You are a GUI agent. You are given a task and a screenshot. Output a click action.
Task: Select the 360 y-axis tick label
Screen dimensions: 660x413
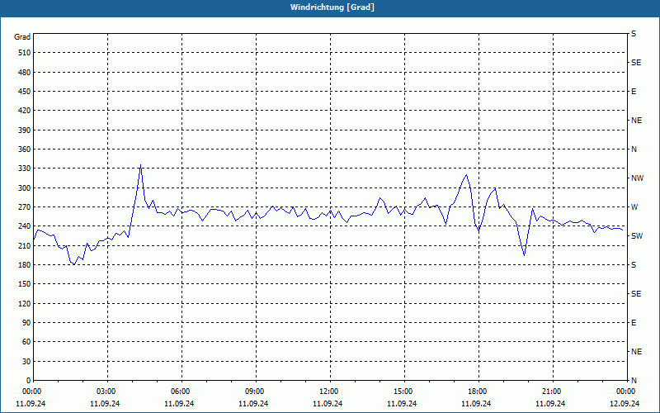click(x=25, y=150)
